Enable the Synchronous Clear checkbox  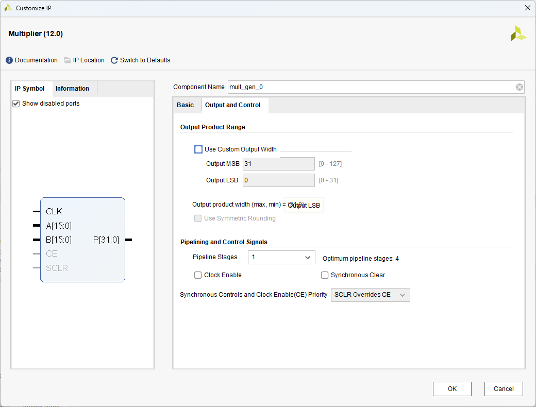(325, 275)
